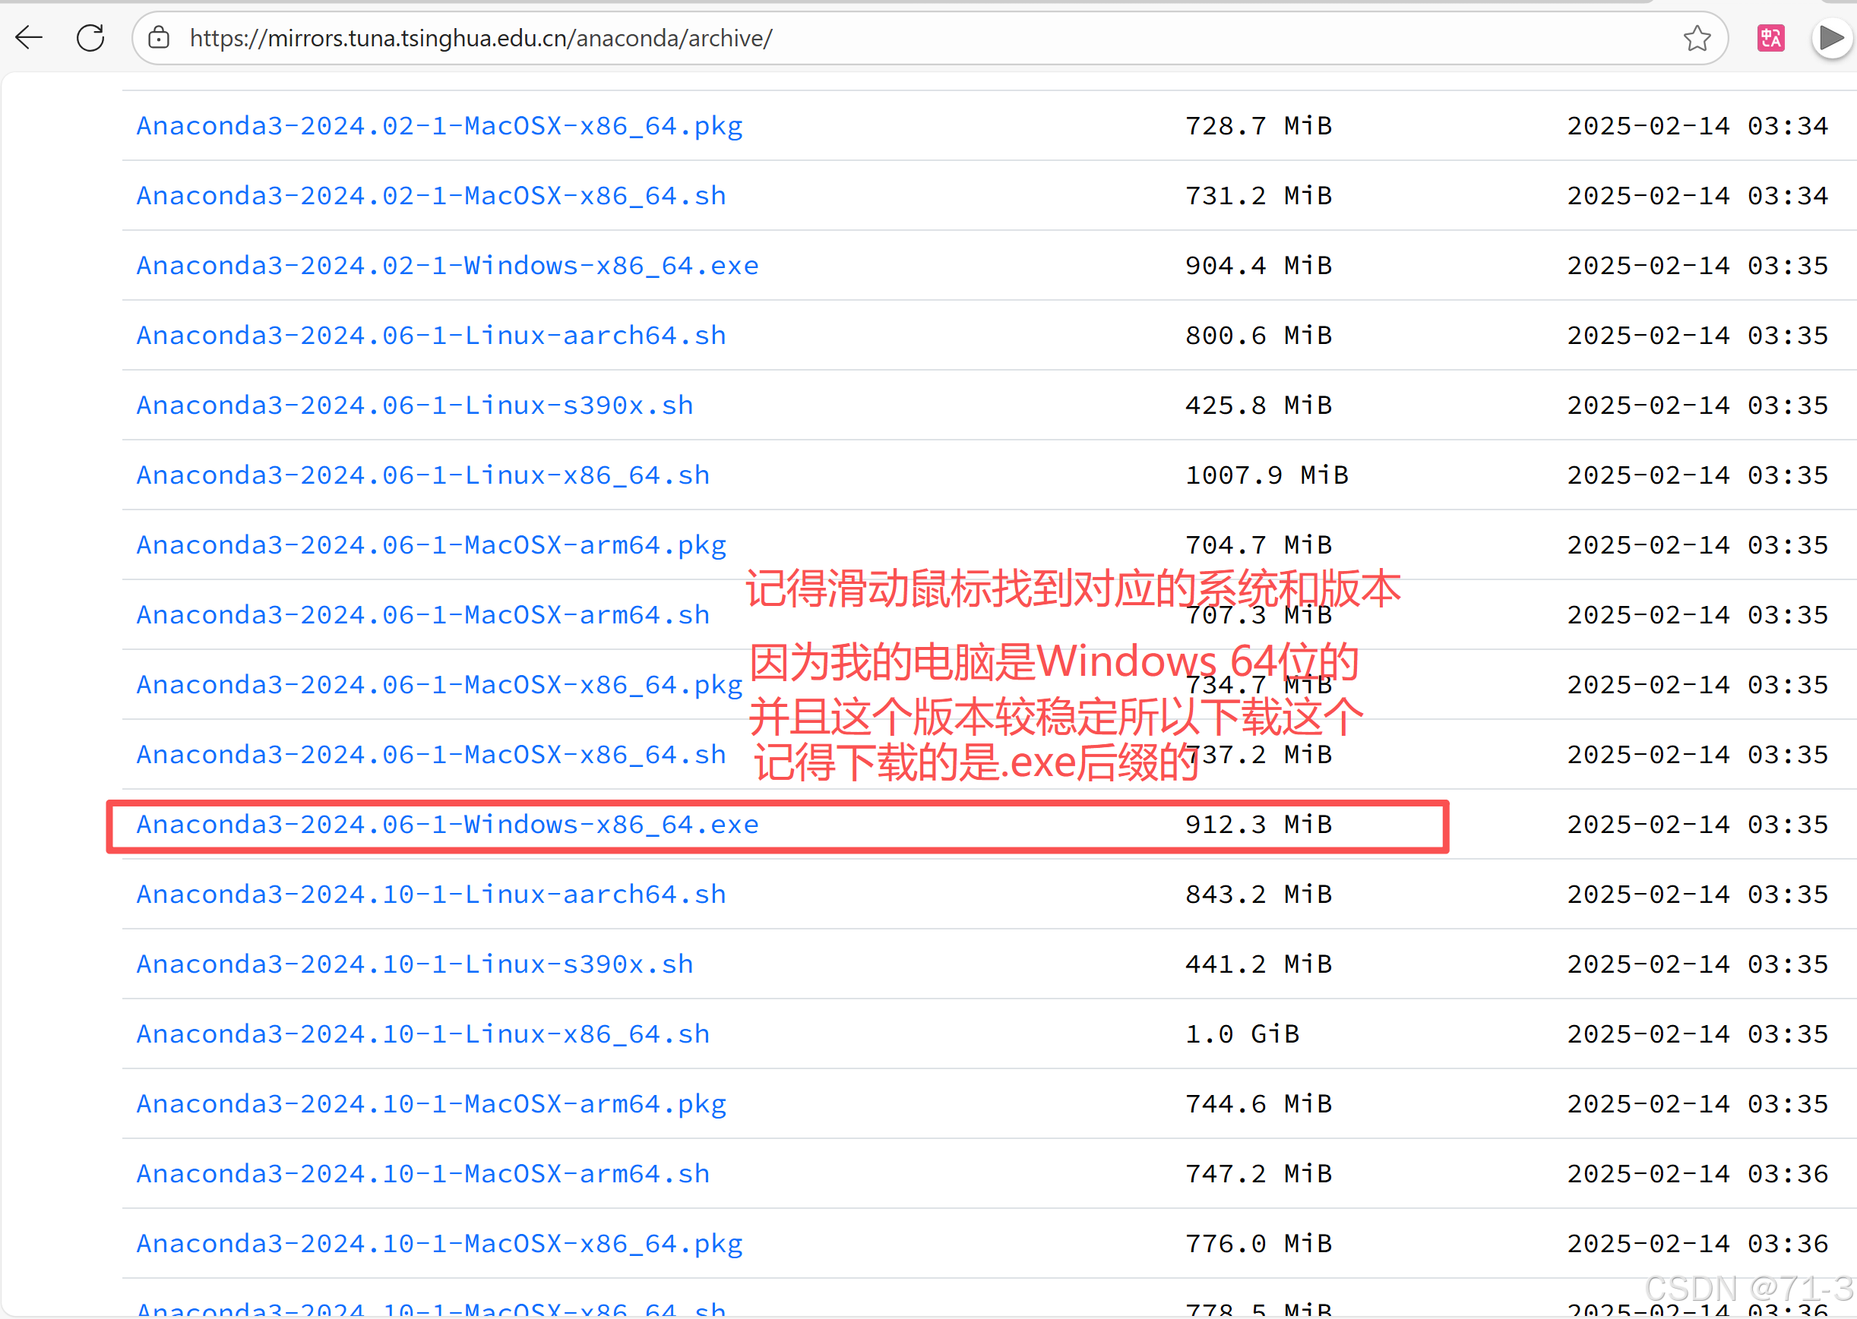Image resolution: width=1857 pixels, height=1319 pixels.
Task: Click the date in the 904.4 MiB row
Action: pos(1697,266)
